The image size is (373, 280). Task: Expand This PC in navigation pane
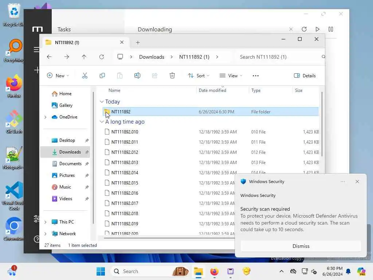(46, 222)
